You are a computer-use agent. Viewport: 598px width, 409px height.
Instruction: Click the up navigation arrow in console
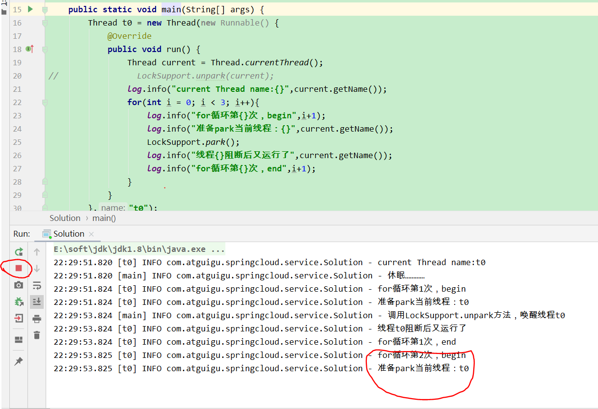(x=36, y=251)
